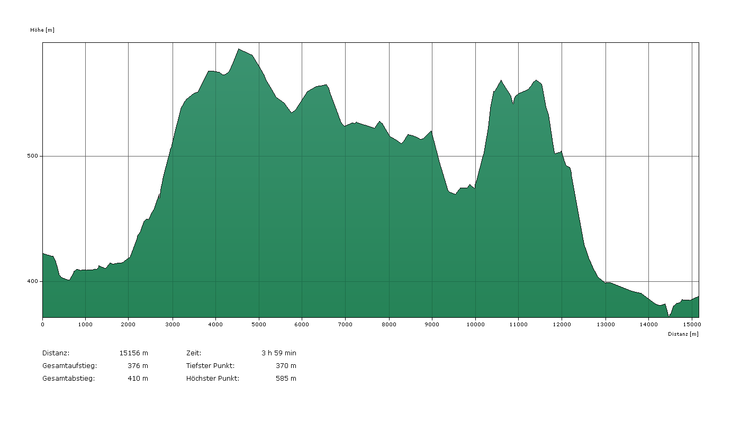
Task: Click the 370 m "Tiefster Punkt" value
Action: pos(286,365)
